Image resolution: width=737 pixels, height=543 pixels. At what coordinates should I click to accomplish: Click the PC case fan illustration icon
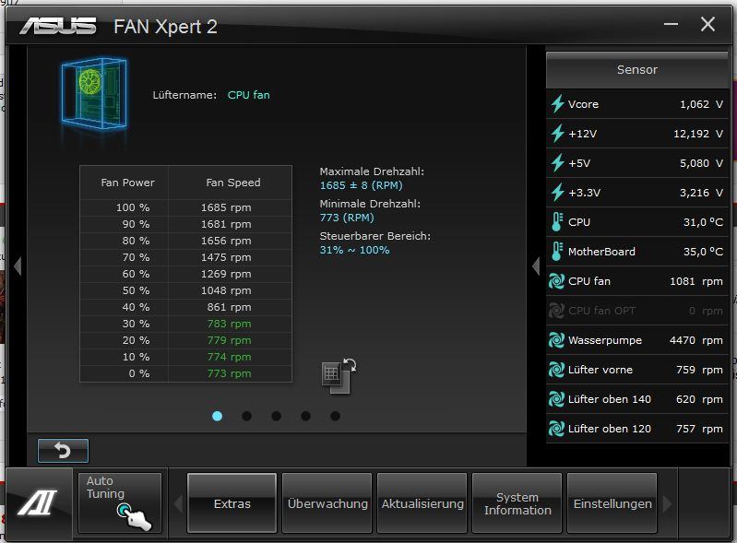(x=94, y=93)
